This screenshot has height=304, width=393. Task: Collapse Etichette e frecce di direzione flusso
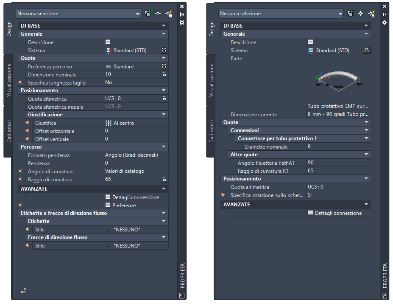164,213
